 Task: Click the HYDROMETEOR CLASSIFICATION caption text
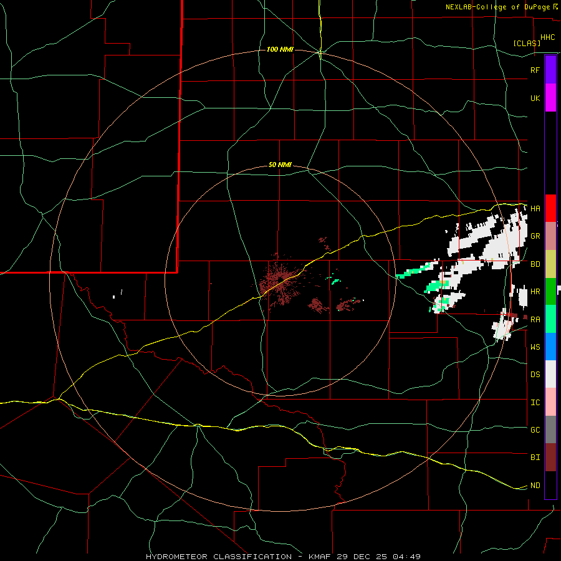point(219,557)
